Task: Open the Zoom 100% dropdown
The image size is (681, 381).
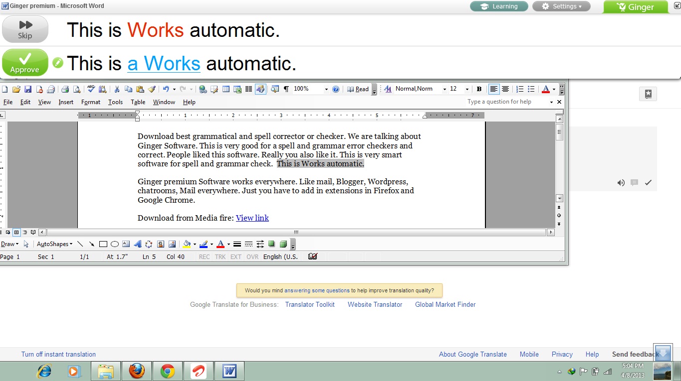Action: [326, 89]
